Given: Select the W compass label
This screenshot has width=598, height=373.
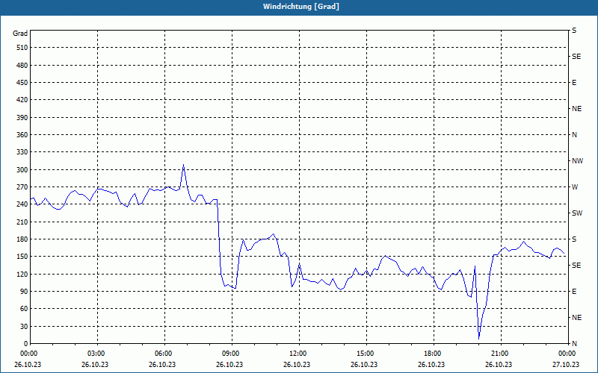Looking at the screenshot, I should (x=575, y=187).
